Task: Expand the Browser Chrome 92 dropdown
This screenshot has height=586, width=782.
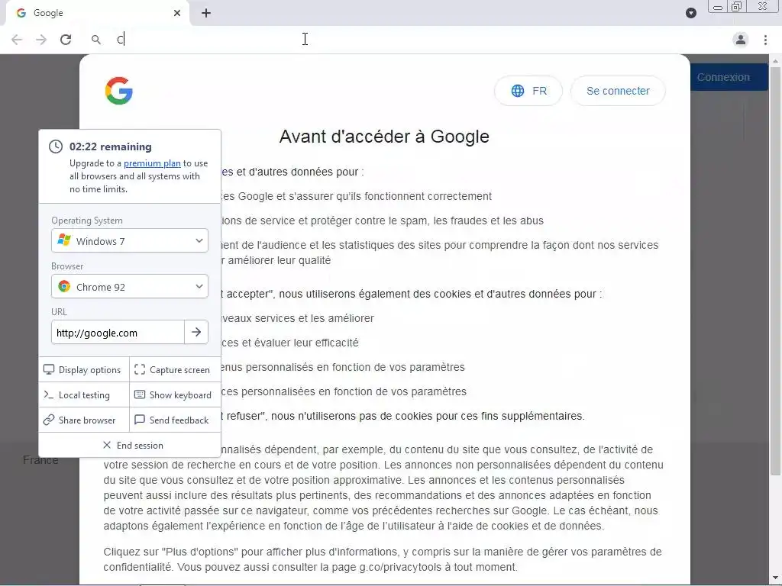Action: 130,287
